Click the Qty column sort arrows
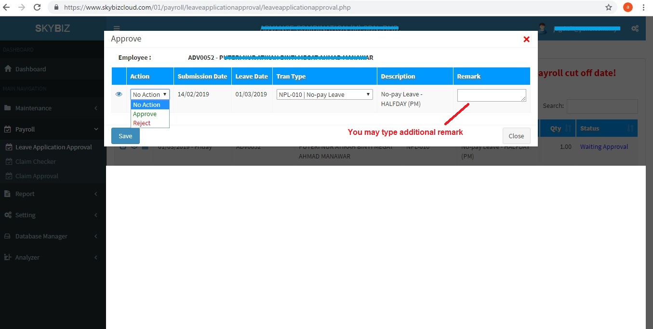This screenshot has width=653, height=329. click(568, 129)
